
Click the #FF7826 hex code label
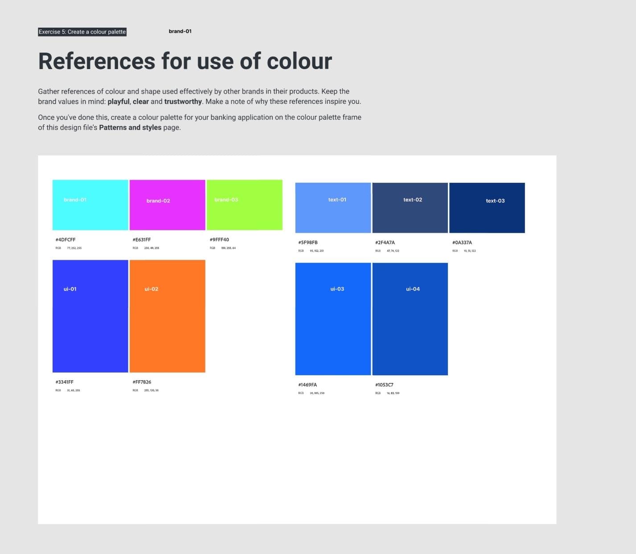pyautogui.click(x=142, y=382)
